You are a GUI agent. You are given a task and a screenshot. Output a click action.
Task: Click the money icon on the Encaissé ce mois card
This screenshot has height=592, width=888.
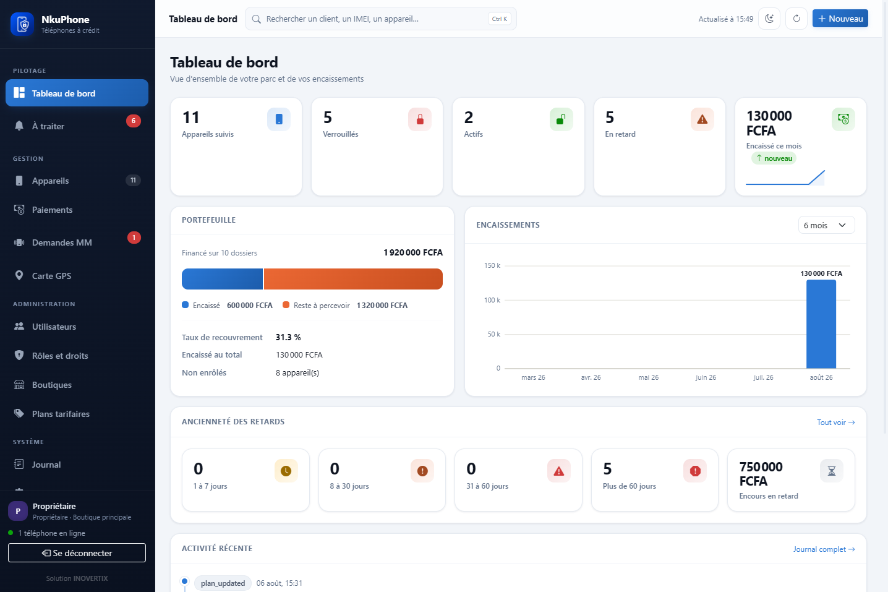843,119
